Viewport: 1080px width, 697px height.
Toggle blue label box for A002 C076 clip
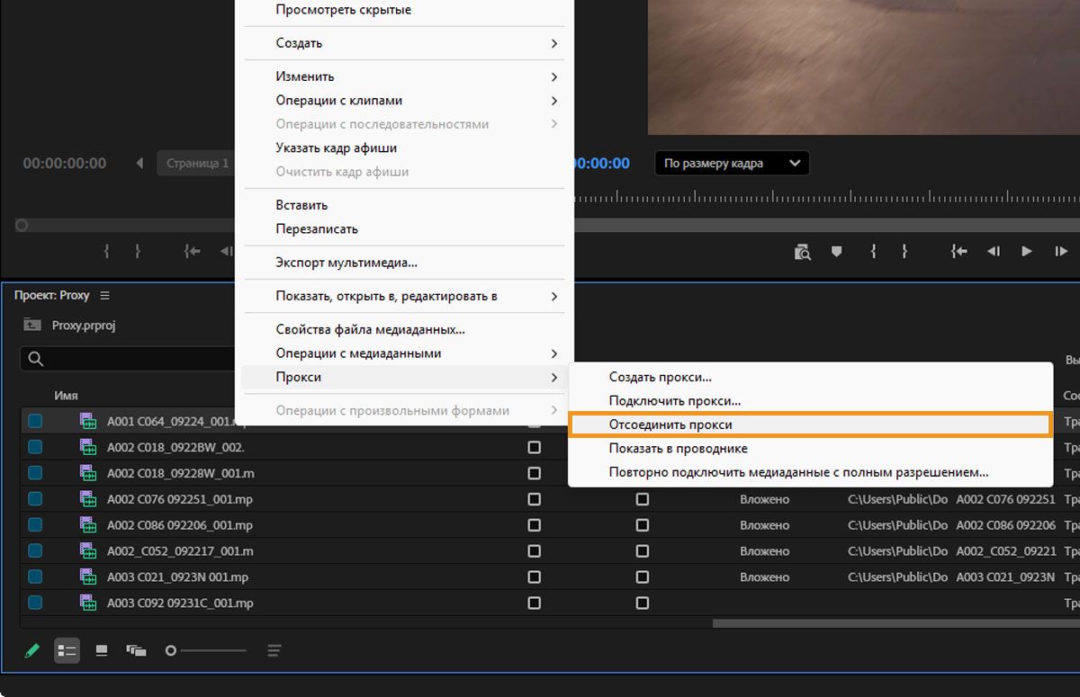point(35,499)
